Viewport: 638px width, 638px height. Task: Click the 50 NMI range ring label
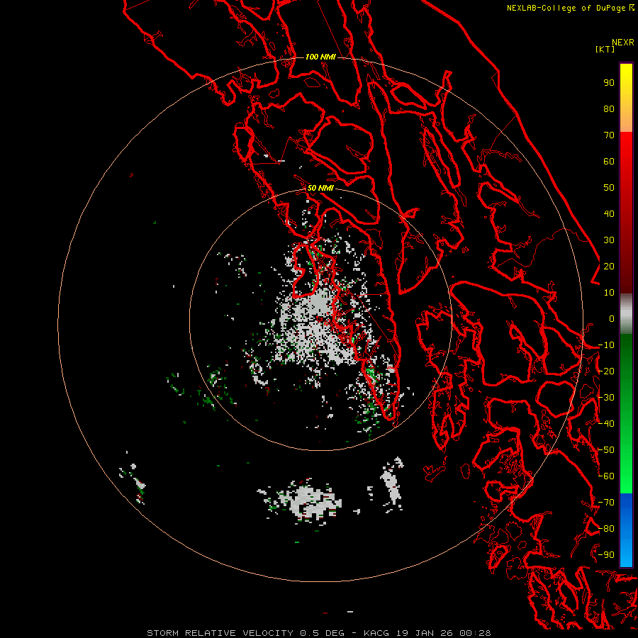320,188
